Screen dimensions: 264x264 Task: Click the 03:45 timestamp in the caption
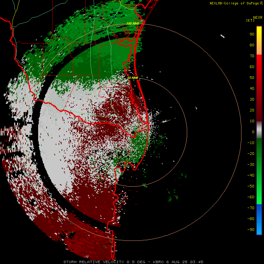[197, 262]
